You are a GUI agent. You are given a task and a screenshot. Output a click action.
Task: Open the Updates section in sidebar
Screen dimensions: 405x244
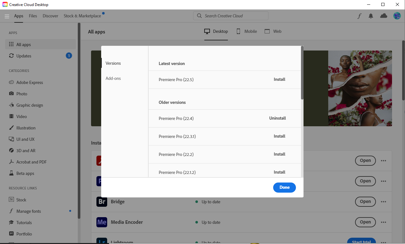[x=24, y=56]
